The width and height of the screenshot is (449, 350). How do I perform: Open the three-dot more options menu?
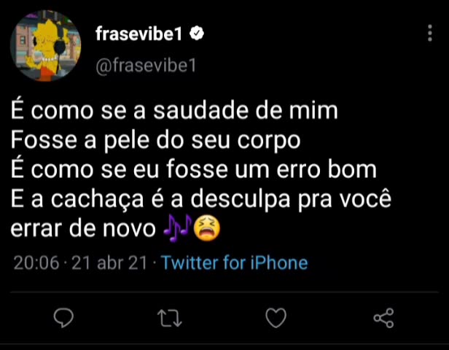pos(430,34)
